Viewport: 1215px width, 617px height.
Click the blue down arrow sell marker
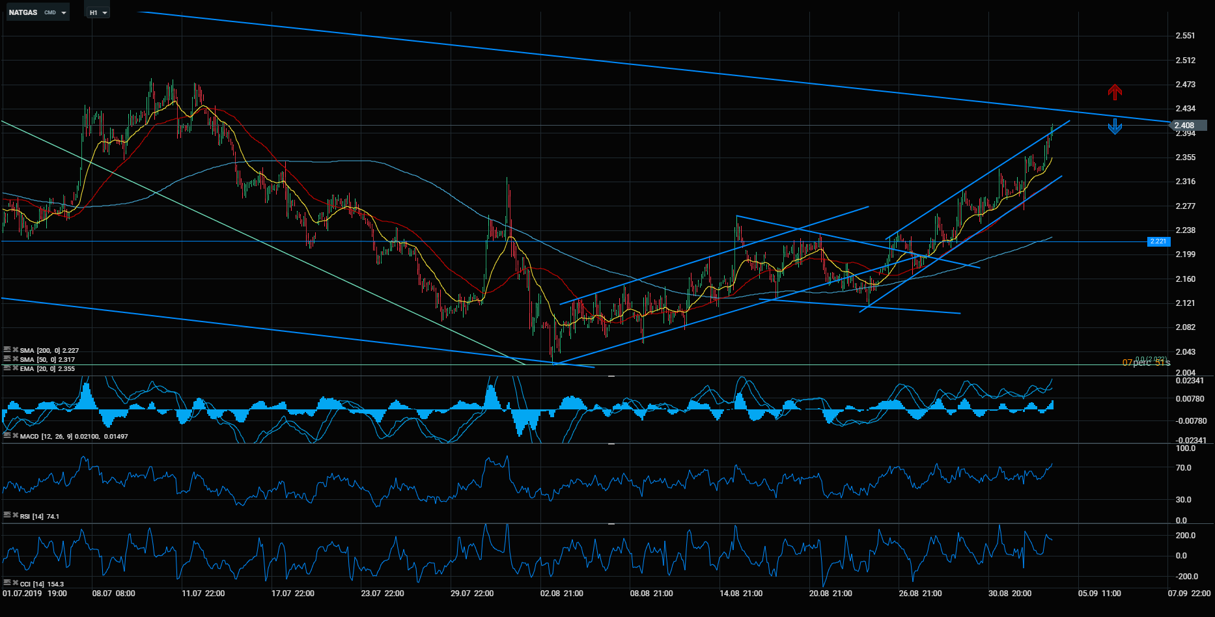click(x=1115, y=126)
